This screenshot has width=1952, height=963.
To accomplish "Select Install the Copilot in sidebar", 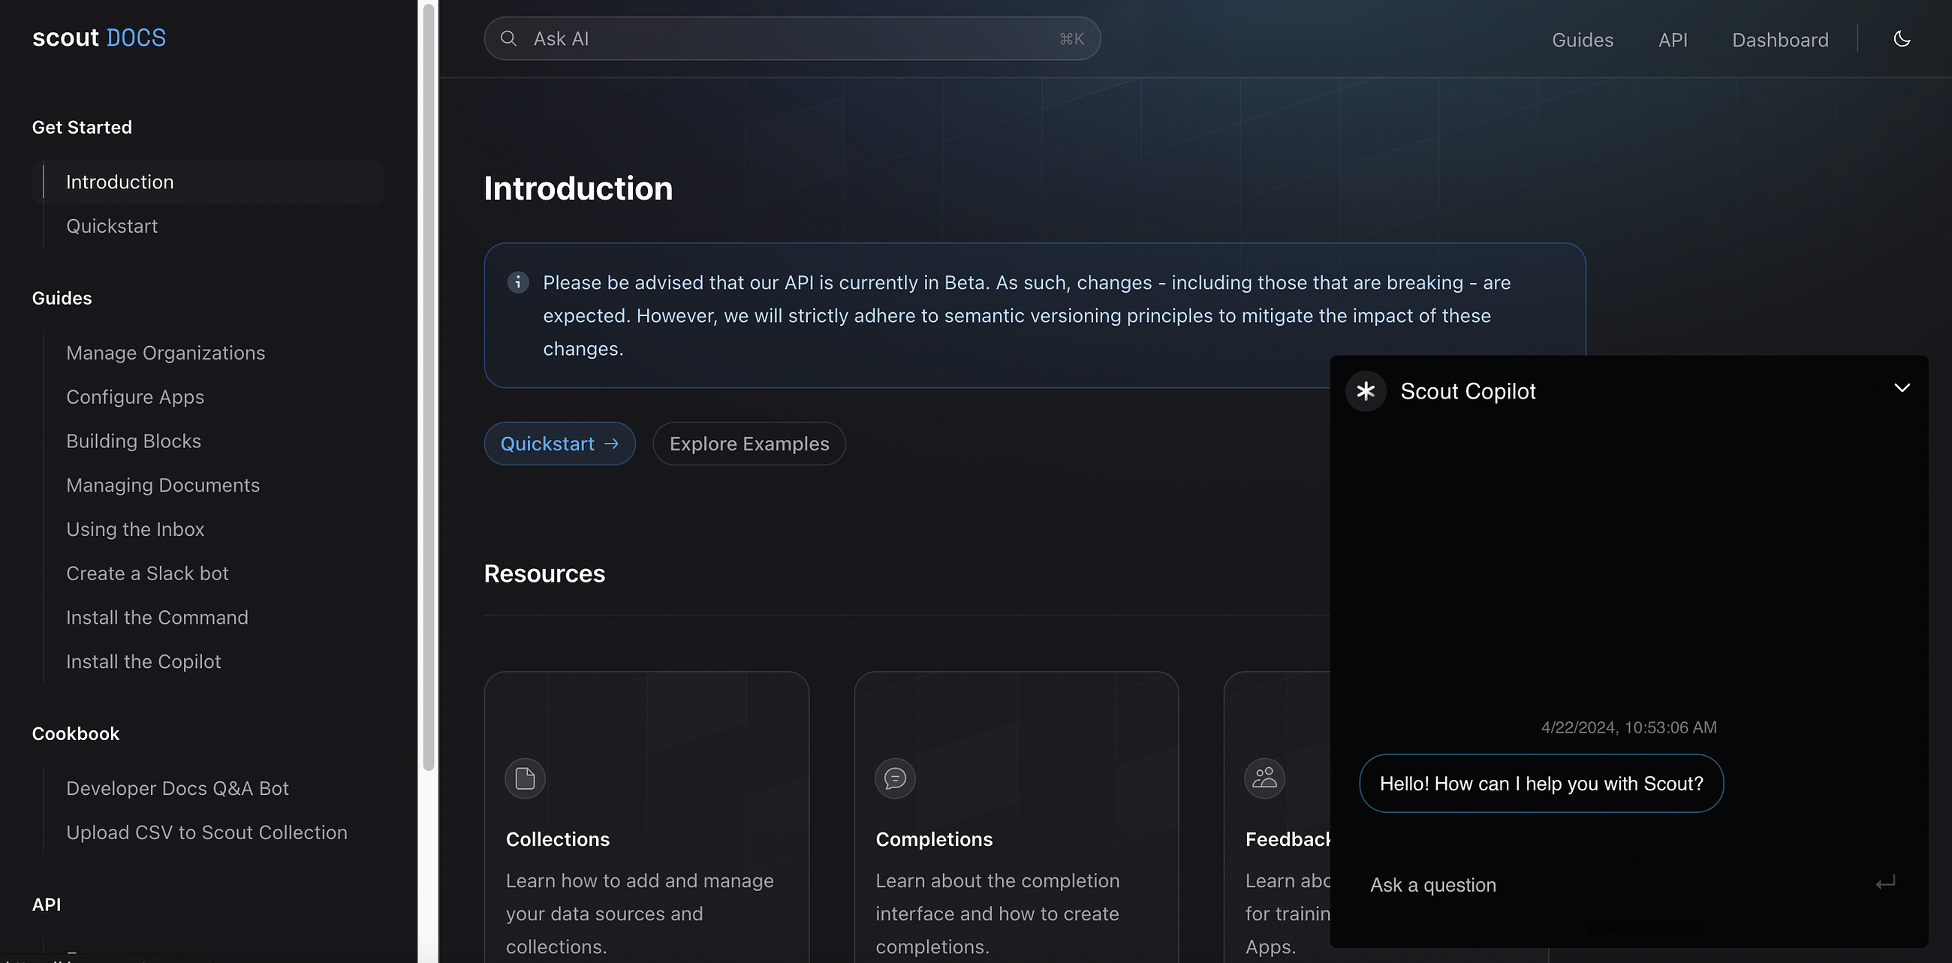I will (x=143, y=661).
